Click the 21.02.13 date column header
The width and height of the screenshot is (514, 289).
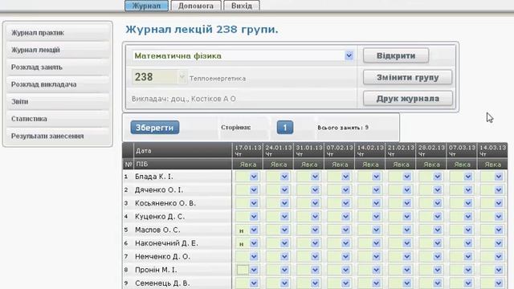tap(401, 150)
